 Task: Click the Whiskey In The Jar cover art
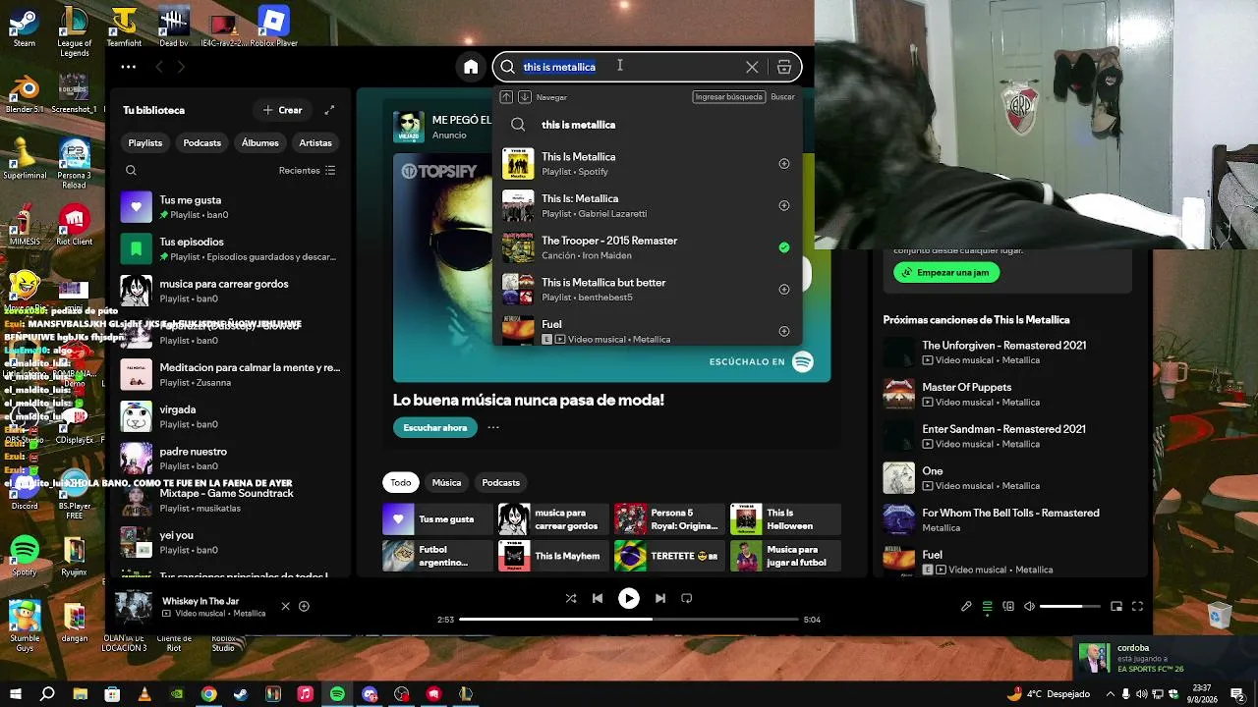pos(134,606)
